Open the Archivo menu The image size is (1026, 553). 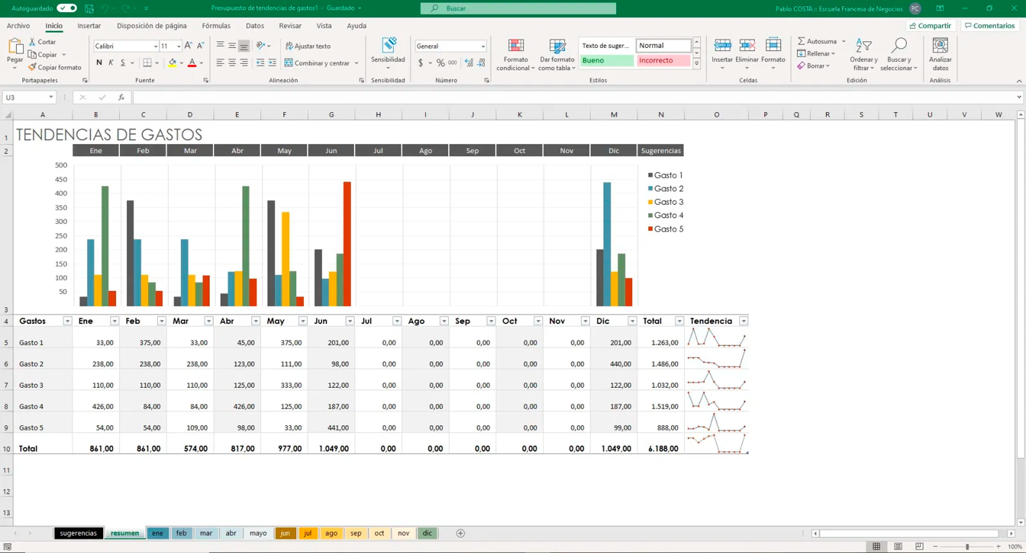click(18, 26)
